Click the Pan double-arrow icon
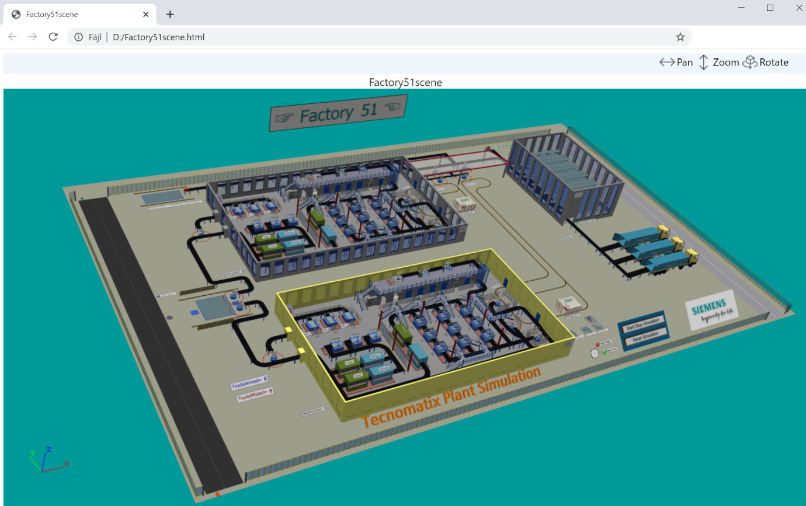 tap(667, 62)
